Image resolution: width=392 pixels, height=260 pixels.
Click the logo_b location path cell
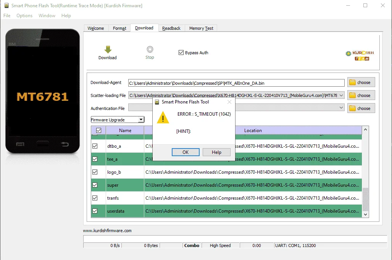[253, 172]
